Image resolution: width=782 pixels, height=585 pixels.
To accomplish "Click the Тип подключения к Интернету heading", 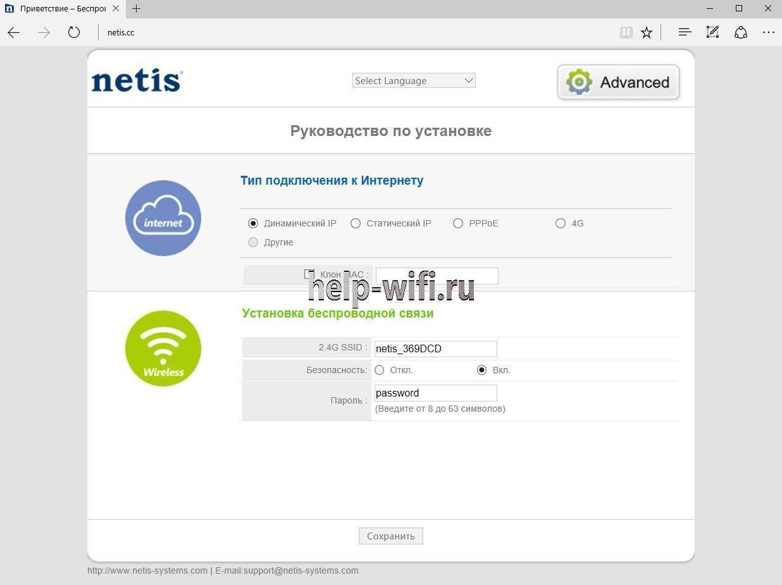I will (332, 180).
